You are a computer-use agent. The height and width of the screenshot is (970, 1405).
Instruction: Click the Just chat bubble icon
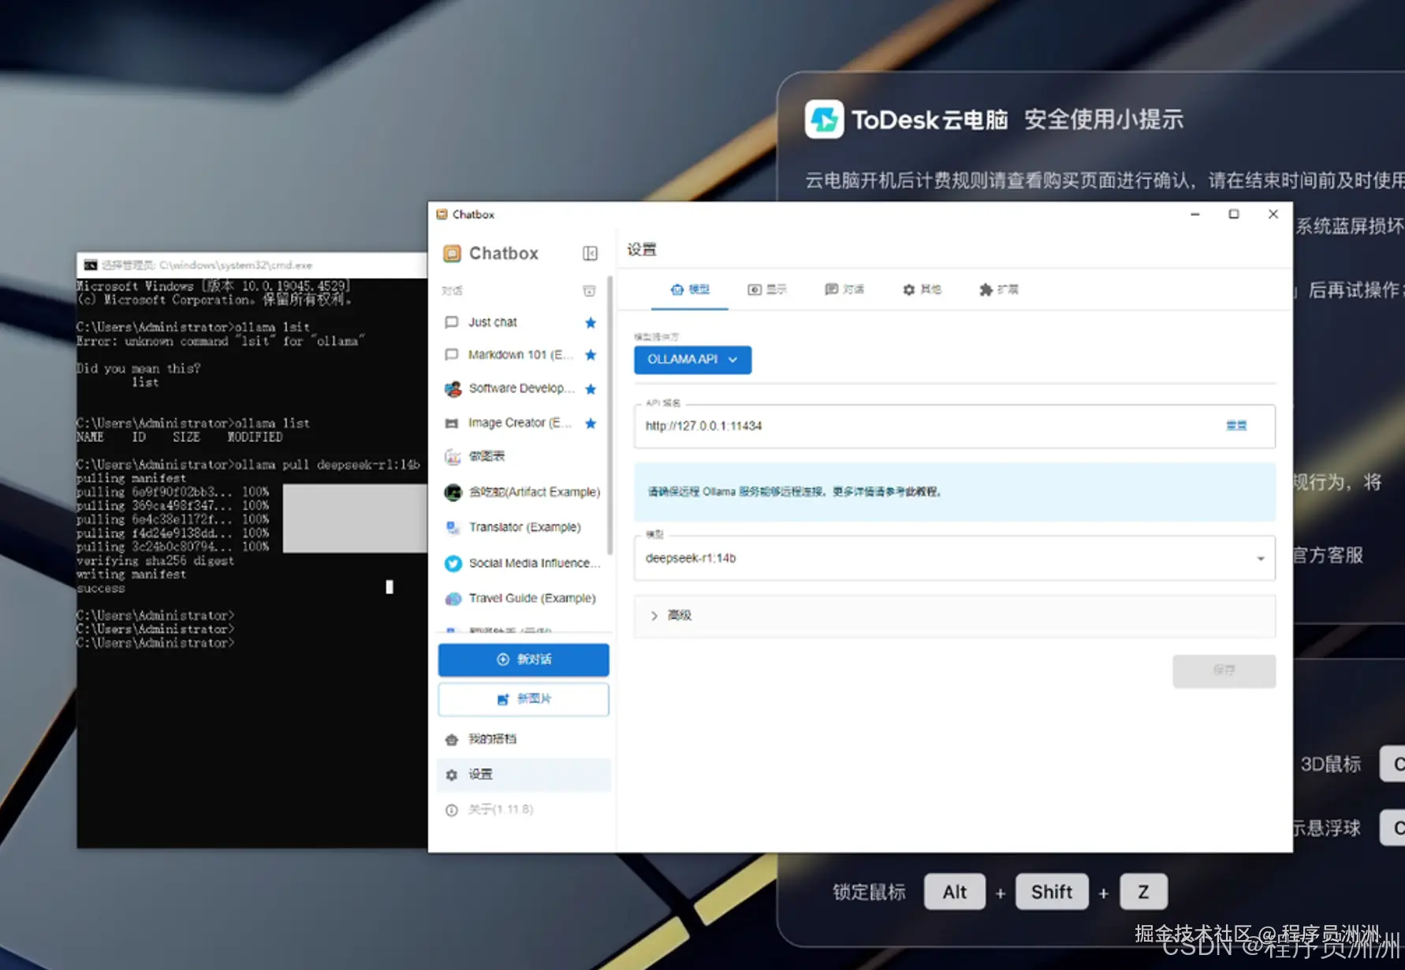[452, 322]
